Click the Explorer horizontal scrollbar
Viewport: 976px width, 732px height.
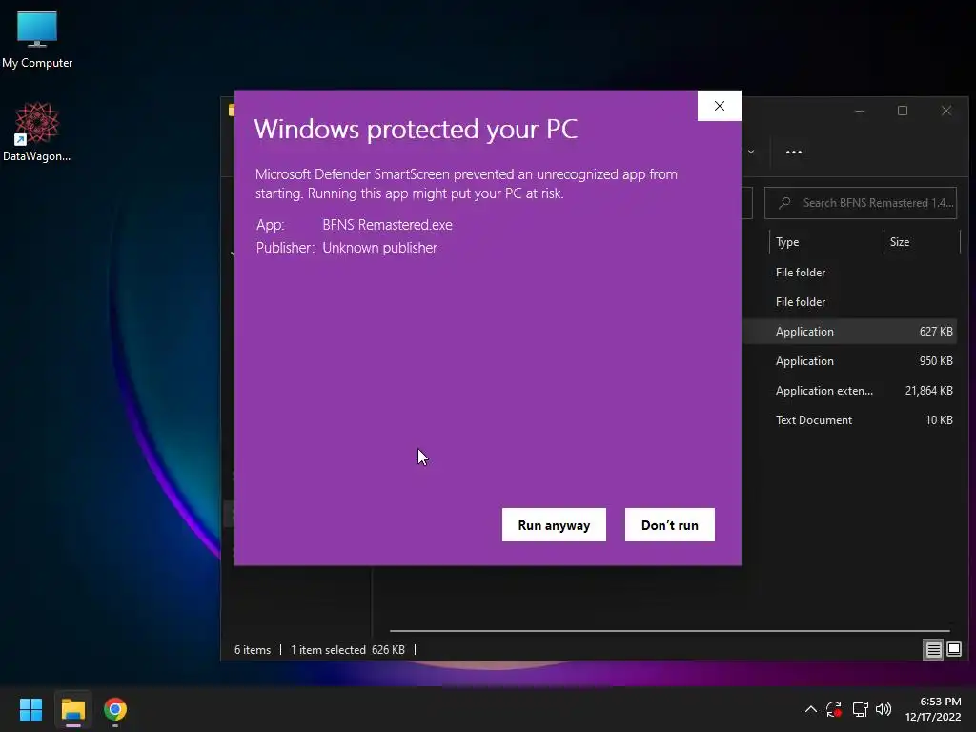(669, 631)
